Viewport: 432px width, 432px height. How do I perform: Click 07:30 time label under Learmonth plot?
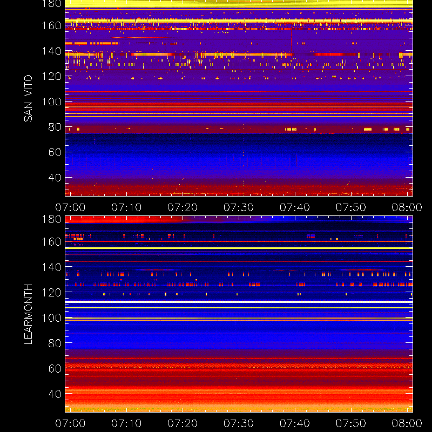pyautogui.click(x=239, y=423)
